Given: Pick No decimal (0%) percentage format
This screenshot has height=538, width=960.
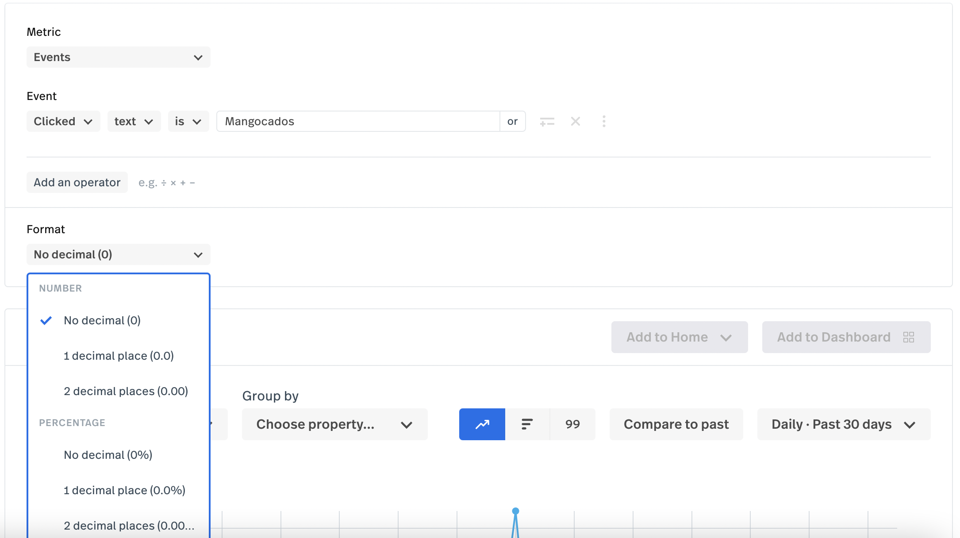Looking at the screenshot, I should 108,455.
